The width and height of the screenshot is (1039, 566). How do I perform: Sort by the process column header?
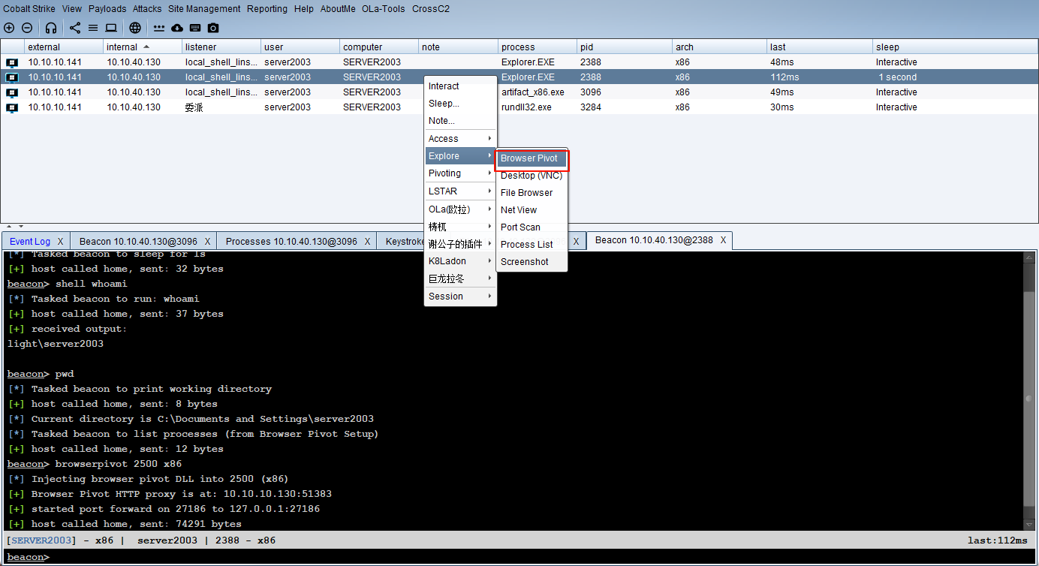point(538,47)
